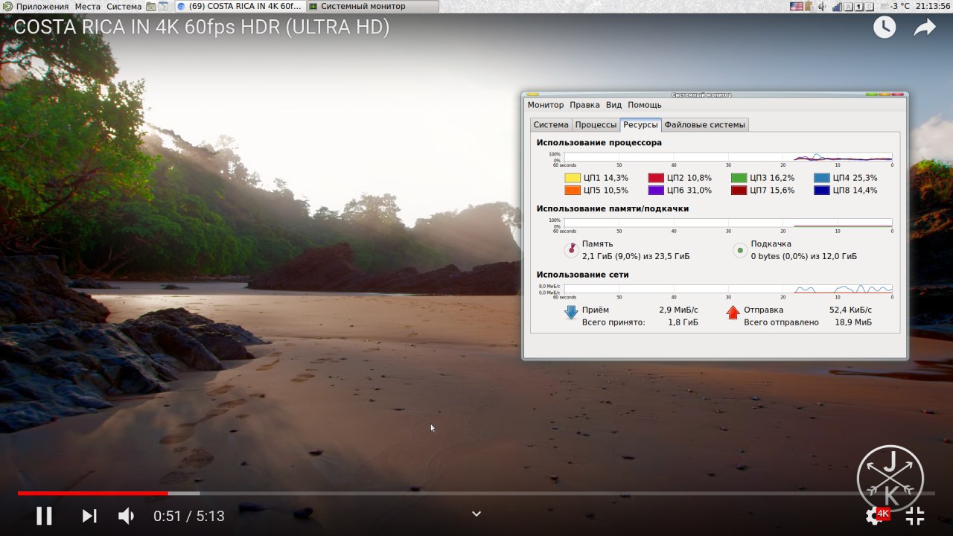Click the US flag keyboard layout indicator
This screenshot has height=536, width=953.
pos(797,6)
